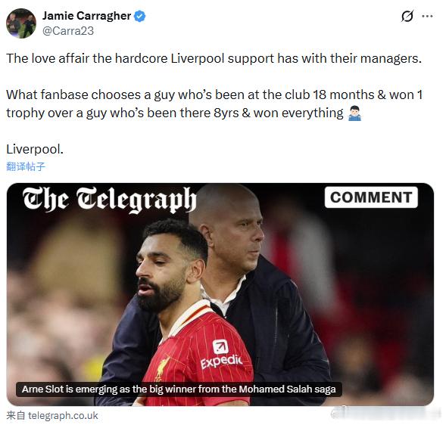Open the Telegraph article preview image
Viewport: 446px width, 425px height.
[220, 294]
